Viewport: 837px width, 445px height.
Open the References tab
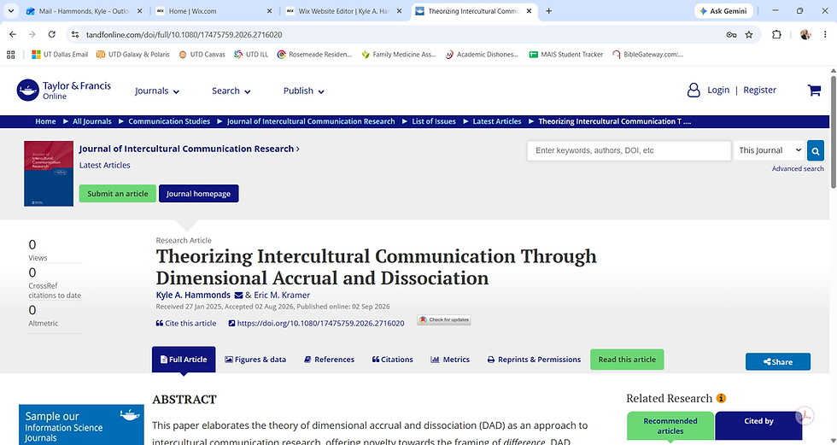click(x=329, y=360)
